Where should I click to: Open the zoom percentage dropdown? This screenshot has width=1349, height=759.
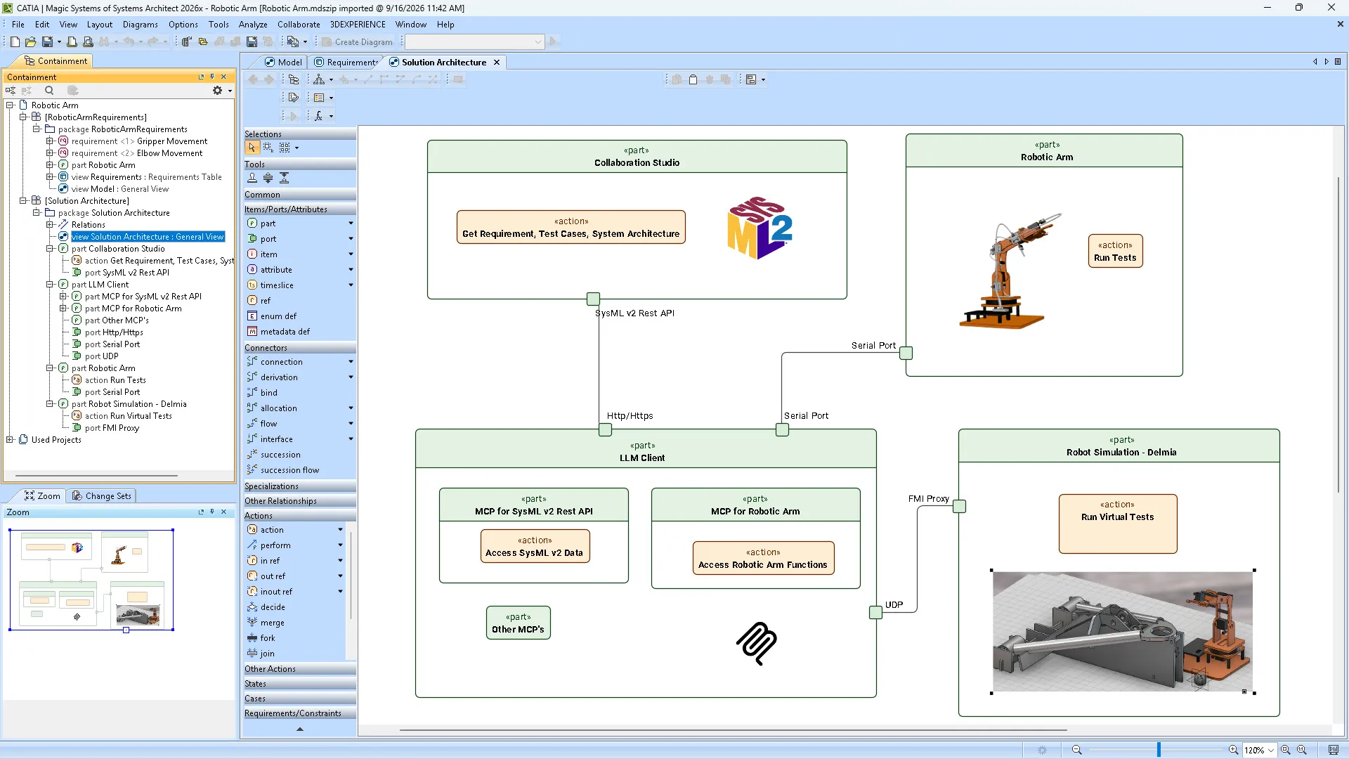pyautogui.click(x=1270, y=751)
